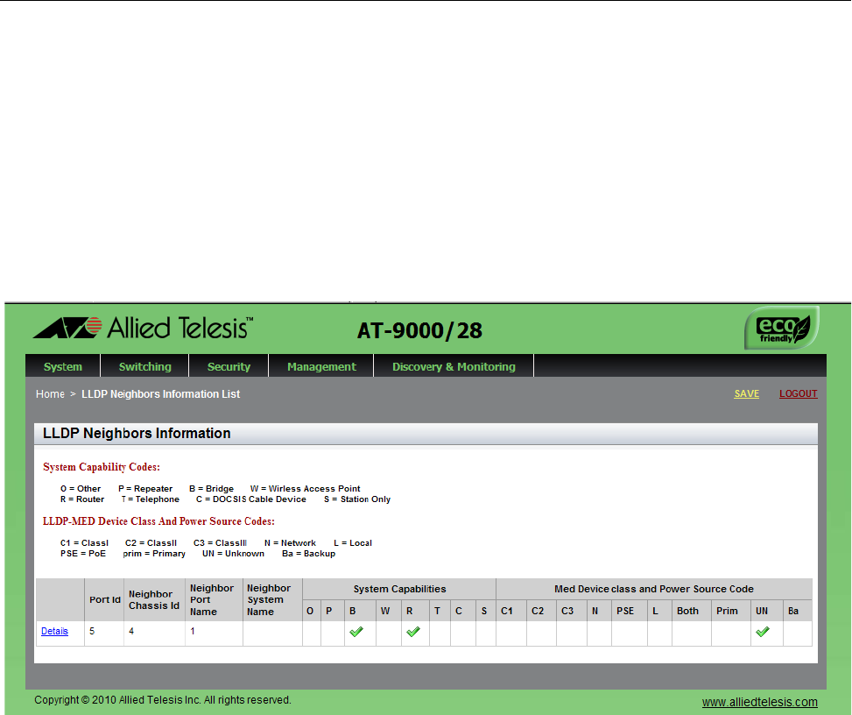Click the Neighbor Chassis Id value 4
852x715 pixels.
pyautogui.click(x=131, y=631)
